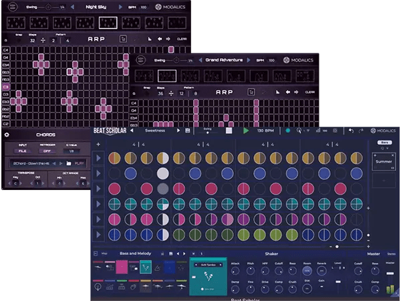401x301 pixels.
Task: Select the pointer tool in Night Sky ARP window
Action: [x=123, y=39]
